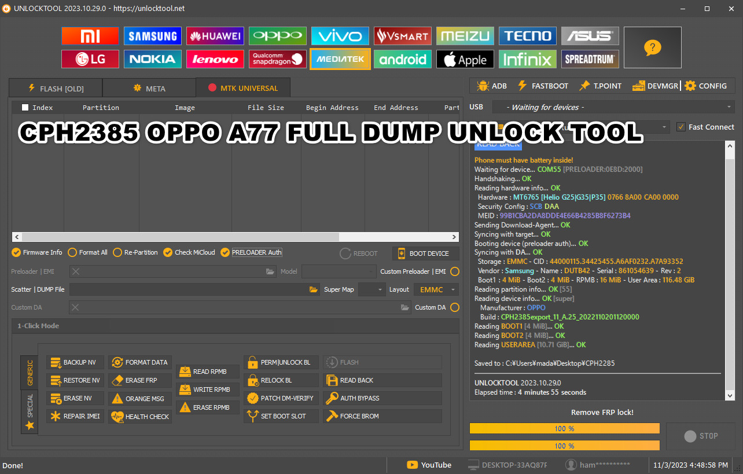Click the Scatter DUMP File input field

click(195, 289)
